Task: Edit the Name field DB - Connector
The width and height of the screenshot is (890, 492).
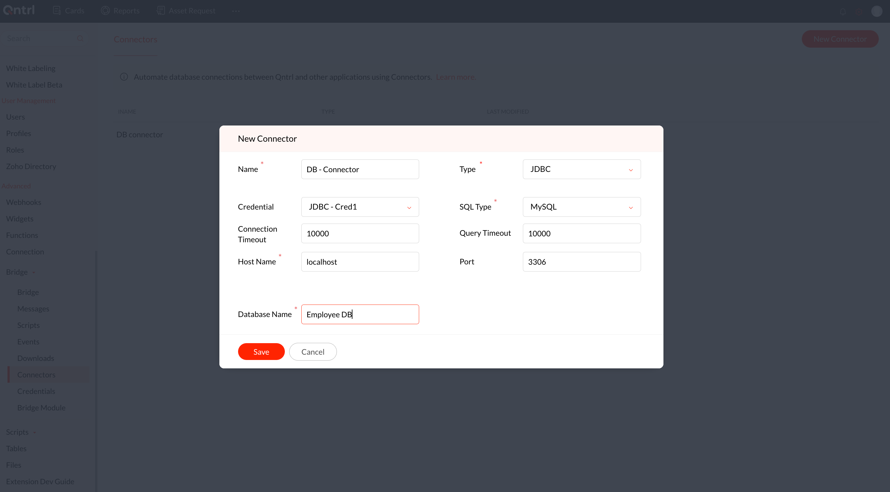Action: click(x=360, y=169)
